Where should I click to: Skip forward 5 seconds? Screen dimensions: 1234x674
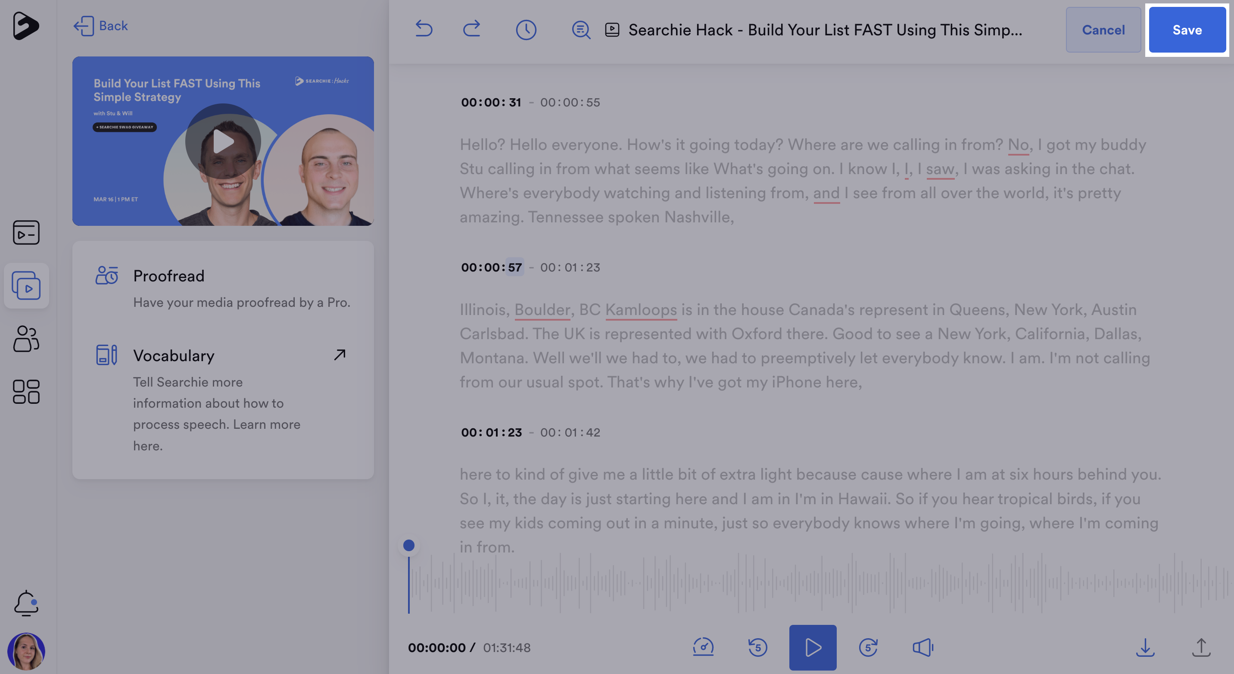pyautogui.click(x=868, y=648)
